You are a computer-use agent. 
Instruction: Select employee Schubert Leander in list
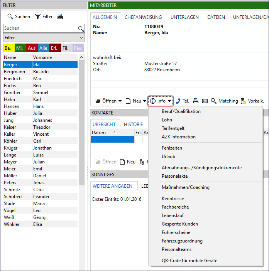41,197
